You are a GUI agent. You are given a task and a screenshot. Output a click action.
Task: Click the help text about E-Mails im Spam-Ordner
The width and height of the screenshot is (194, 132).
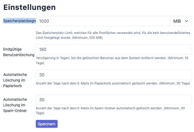pyautogui.click(x=110, y=111)
